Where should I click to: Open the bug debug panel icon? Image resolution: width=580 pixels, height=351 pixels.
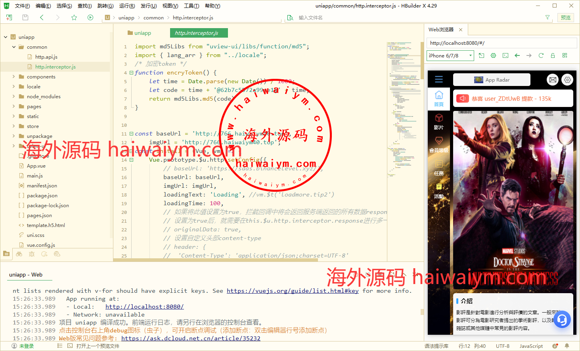(x=32, y=254)
